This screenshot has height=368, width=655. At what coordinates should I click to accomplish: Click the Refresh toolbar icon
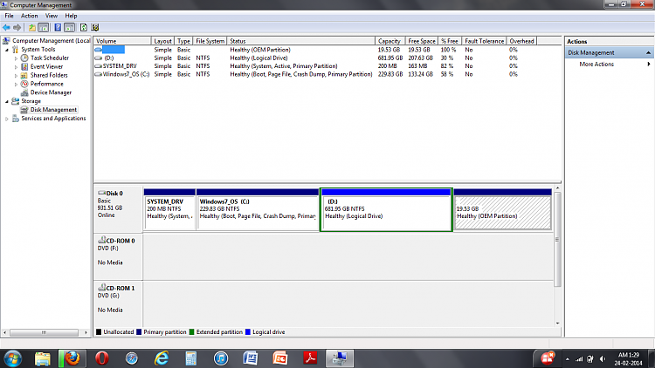point(84,28)
